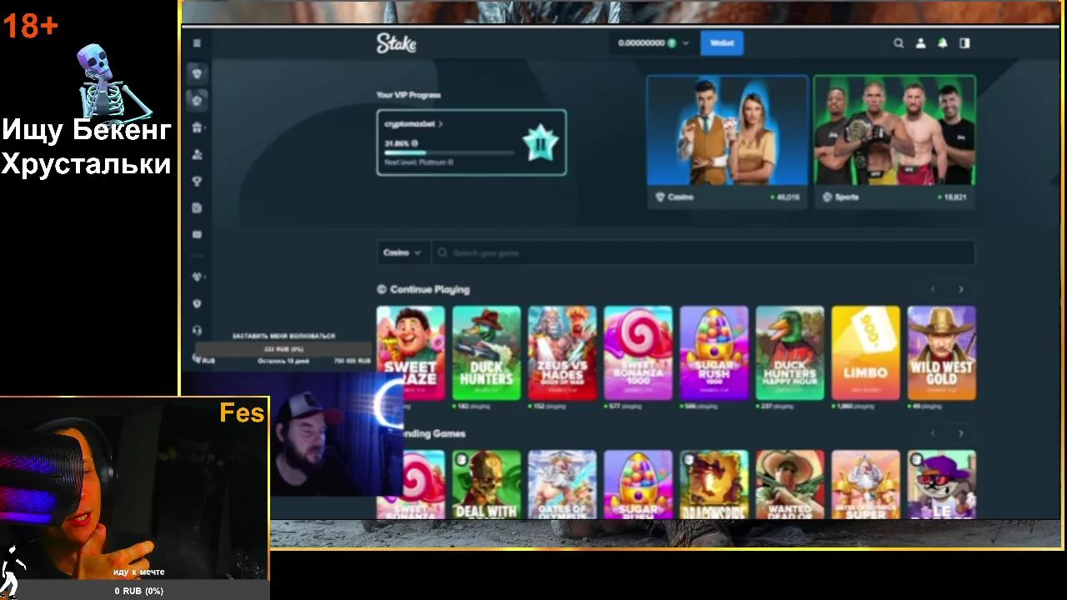Open cryptomaxbet VIP progress link
This screenshot has width=1067, height=600.
pos(413,124)
